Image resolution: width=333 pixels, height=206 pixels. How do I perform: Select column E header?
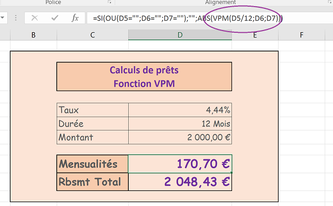[255, 35]
